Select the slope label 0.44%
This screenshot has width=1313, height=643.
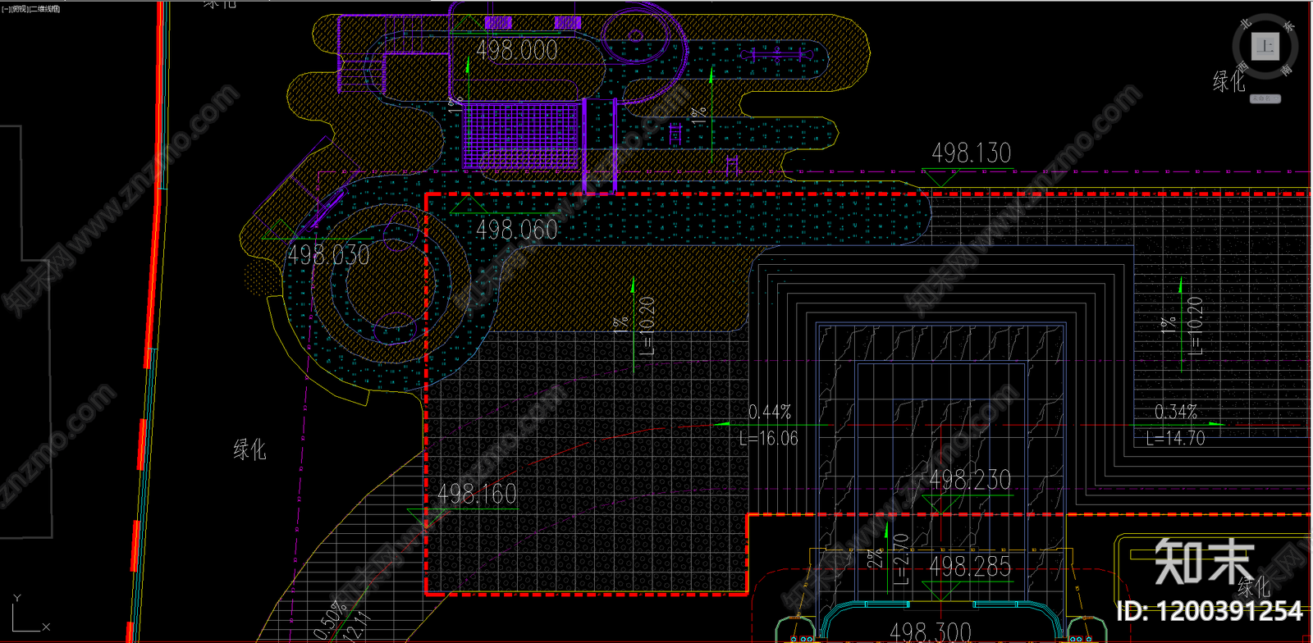pyautogui.click(x=770, y=412)
